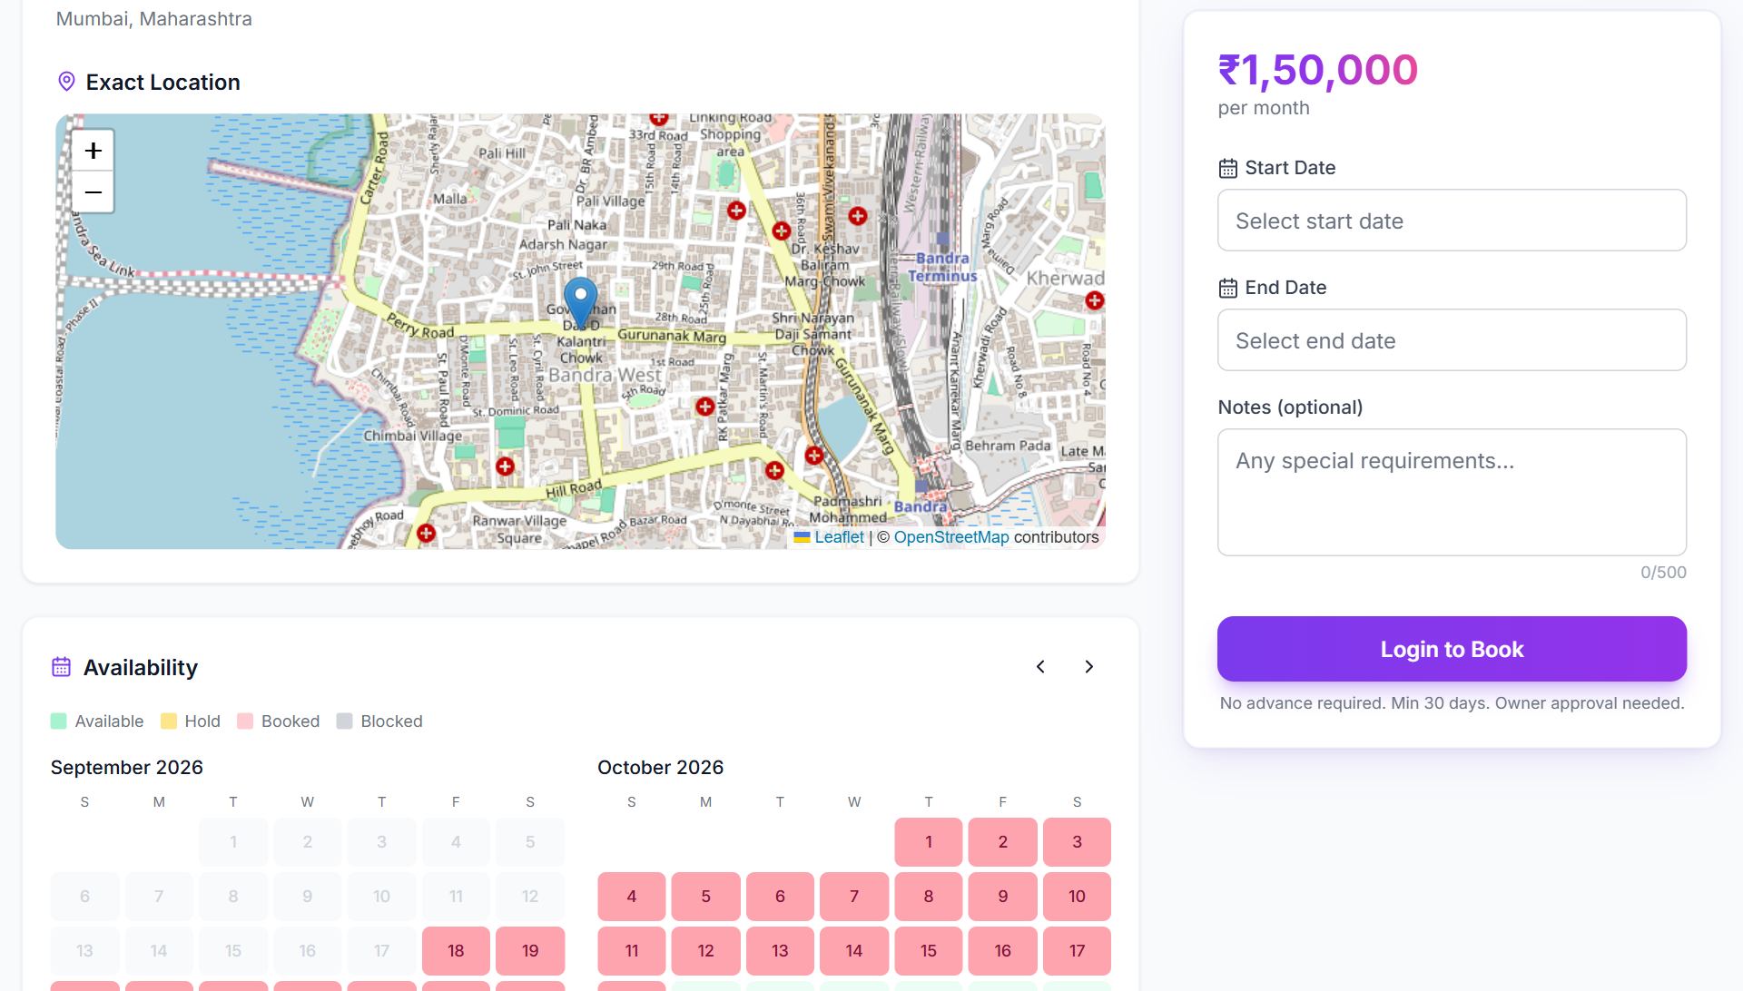Viewport: 1743px width, 991px height.
Task: Go to previous availability month
Action: click(x=1040, y=667)
